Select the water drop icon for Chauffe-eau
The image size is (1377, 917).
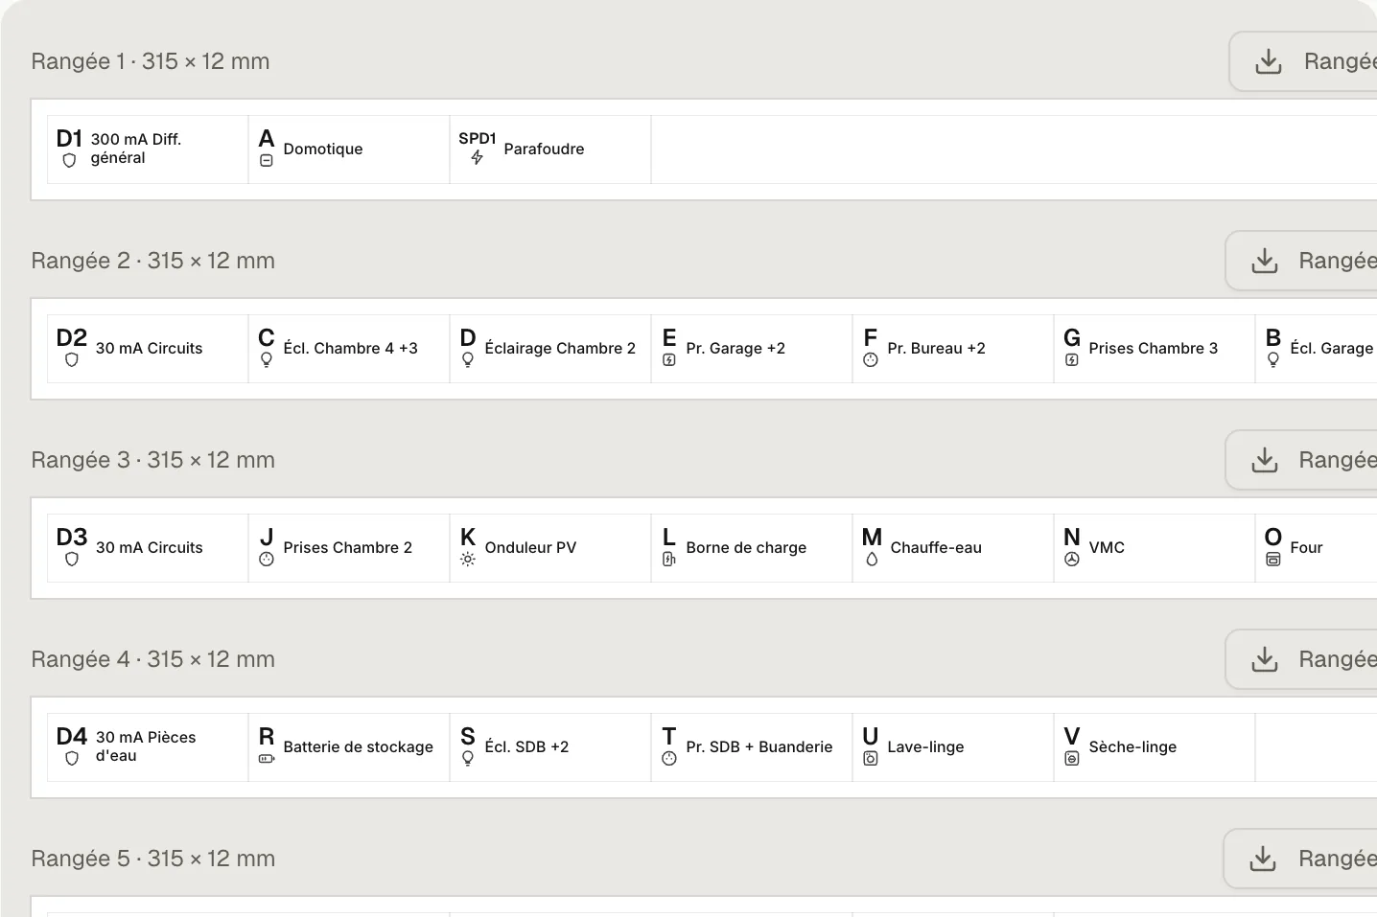coord(872,560)
